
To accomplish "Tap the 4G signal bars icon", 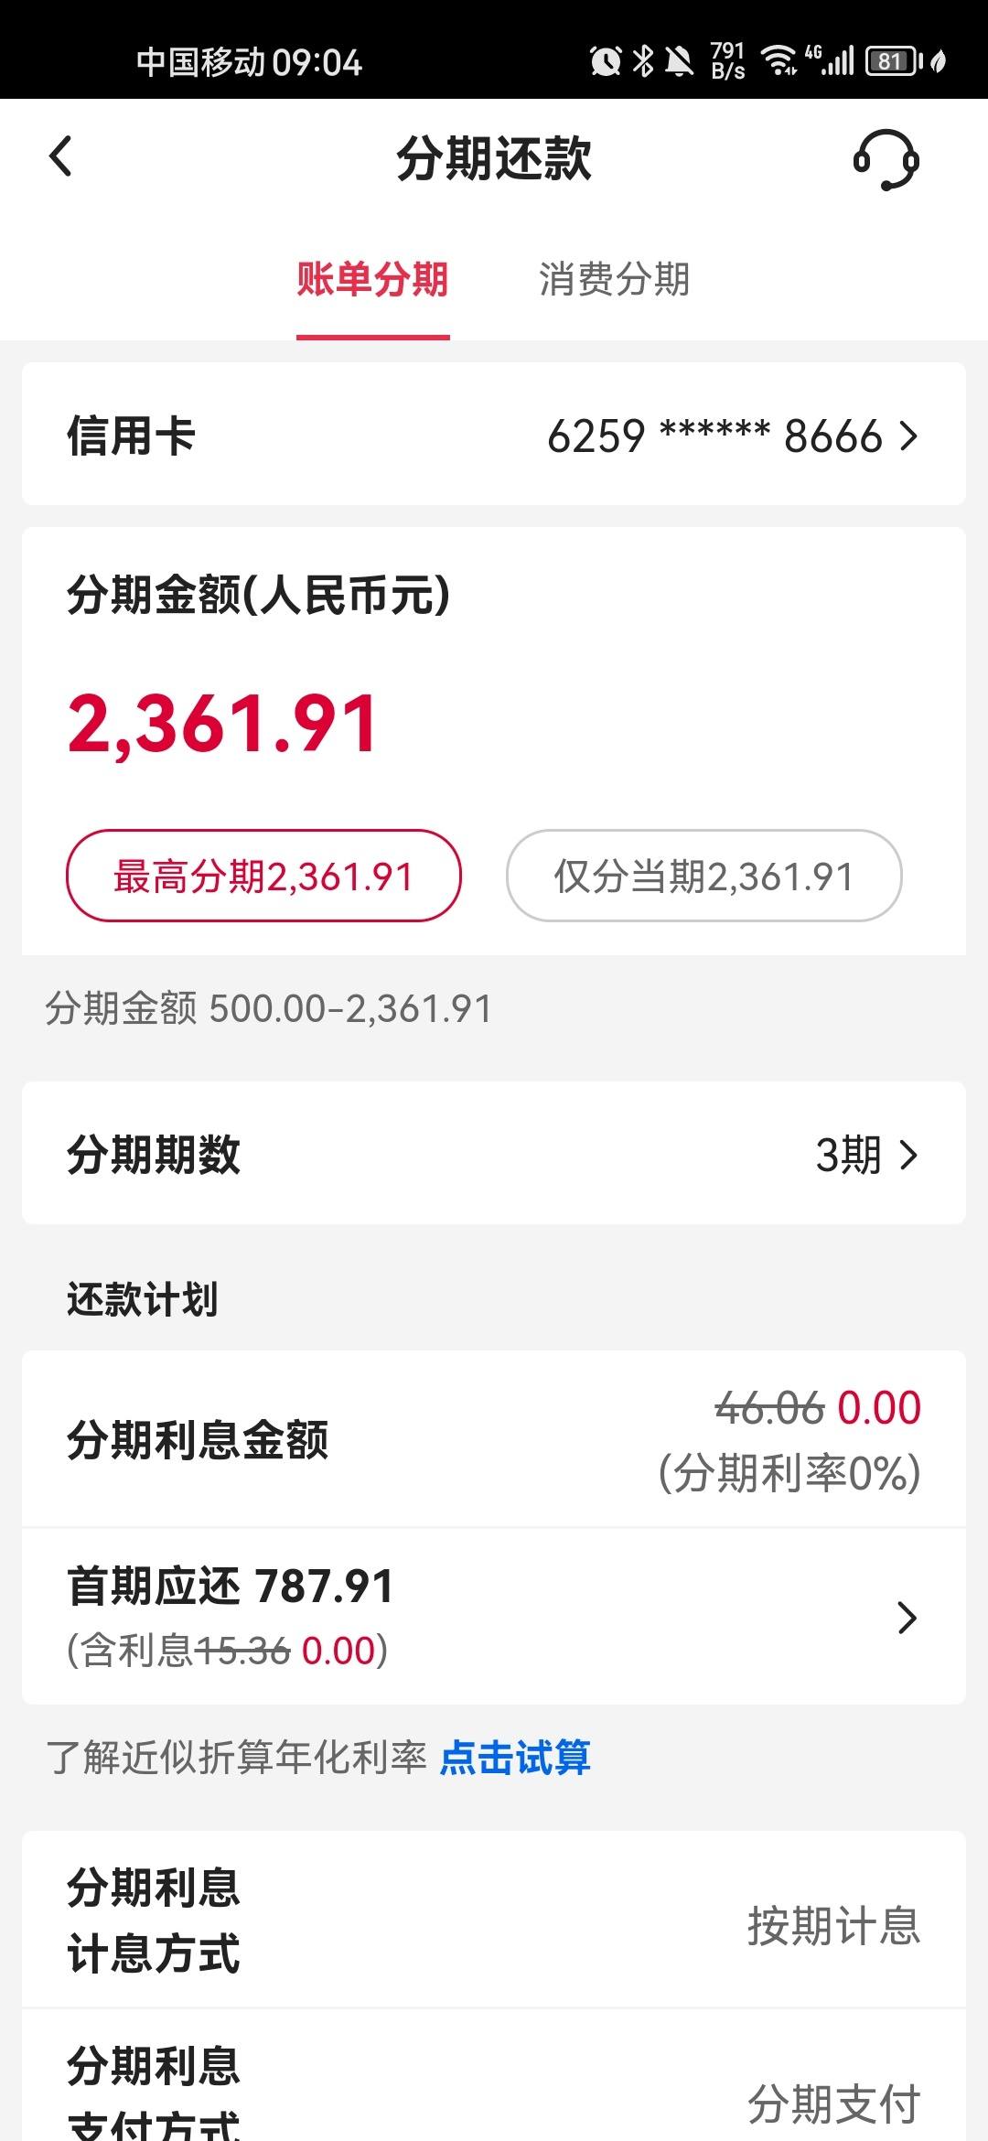I will pyautogui.click(x=830, y=59).
